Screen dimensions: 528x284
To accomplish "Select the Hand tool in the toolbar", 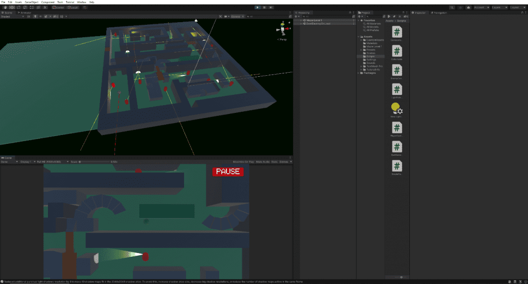I will tap(5, 7).
